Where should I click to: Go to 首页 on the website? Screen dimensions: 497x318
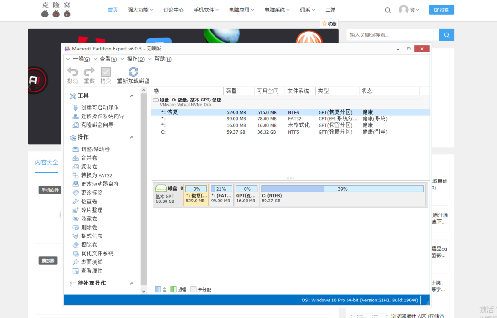113,10
